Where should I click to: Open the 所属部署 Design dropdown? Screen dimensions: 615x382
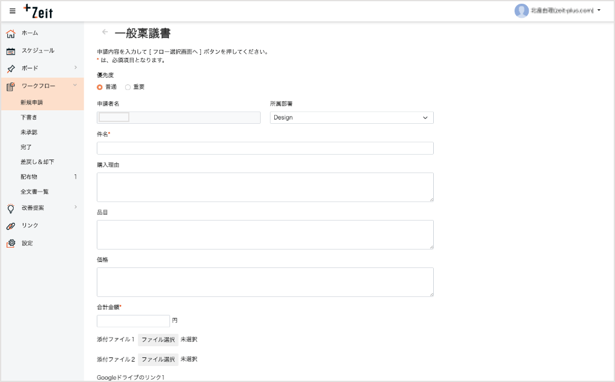click(351, 118)
